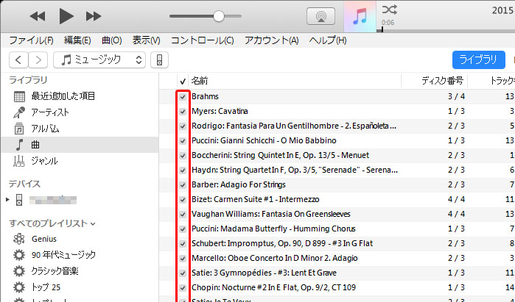This screenshot has height=302, width=515.
Task: Click the Play button
Action: coord(66,16)
